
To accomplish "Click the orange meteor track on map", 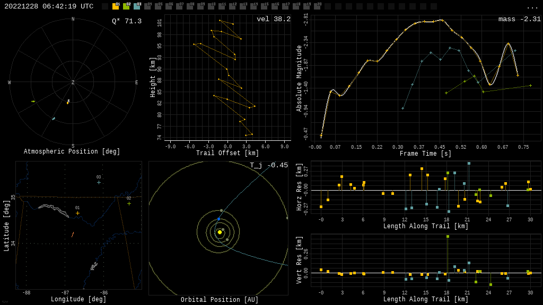I will [x=73, y=235].
